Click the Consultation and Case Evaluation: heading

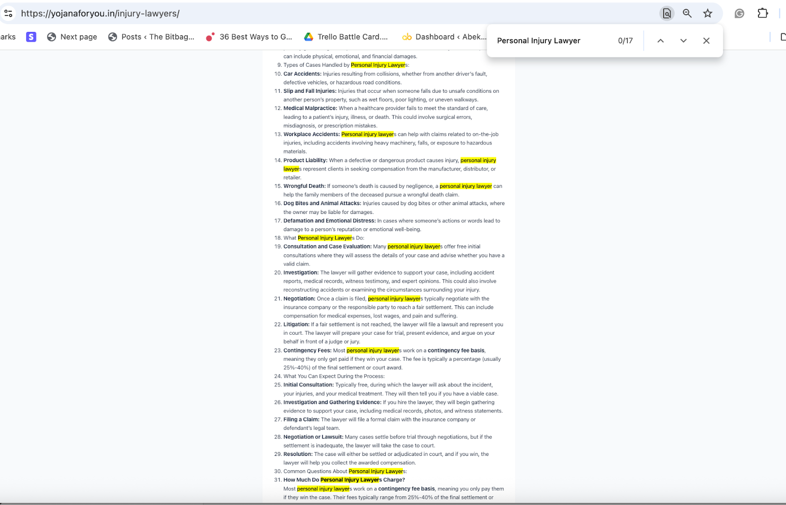pyautogui.click(x=327, y=246)
